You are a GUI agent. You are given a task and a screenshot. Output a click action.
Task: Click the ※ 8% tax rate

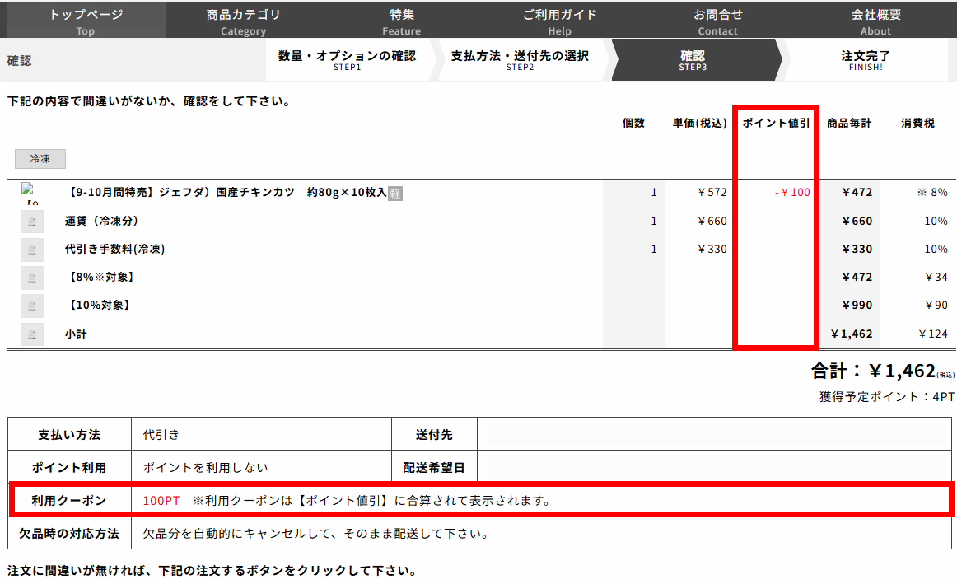(932, 192)
